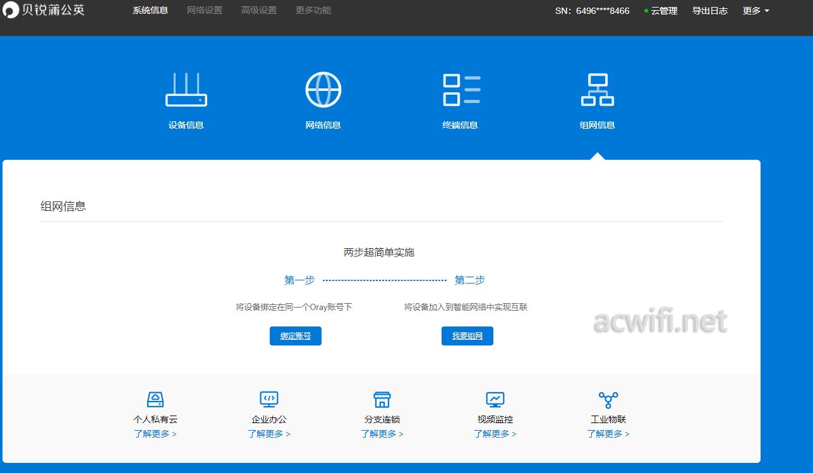Click the 设备信息 router device icon
The height and width of the screenshot is (473, 813).
186,88
